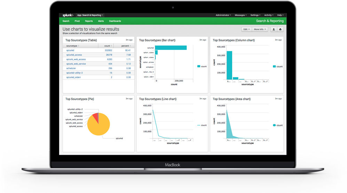Image resolution: width=347 pixels, height=193 pixels.
Task: Click the splunkd-utility-2 sourcetype link
Action: click(x=74, y=73)
